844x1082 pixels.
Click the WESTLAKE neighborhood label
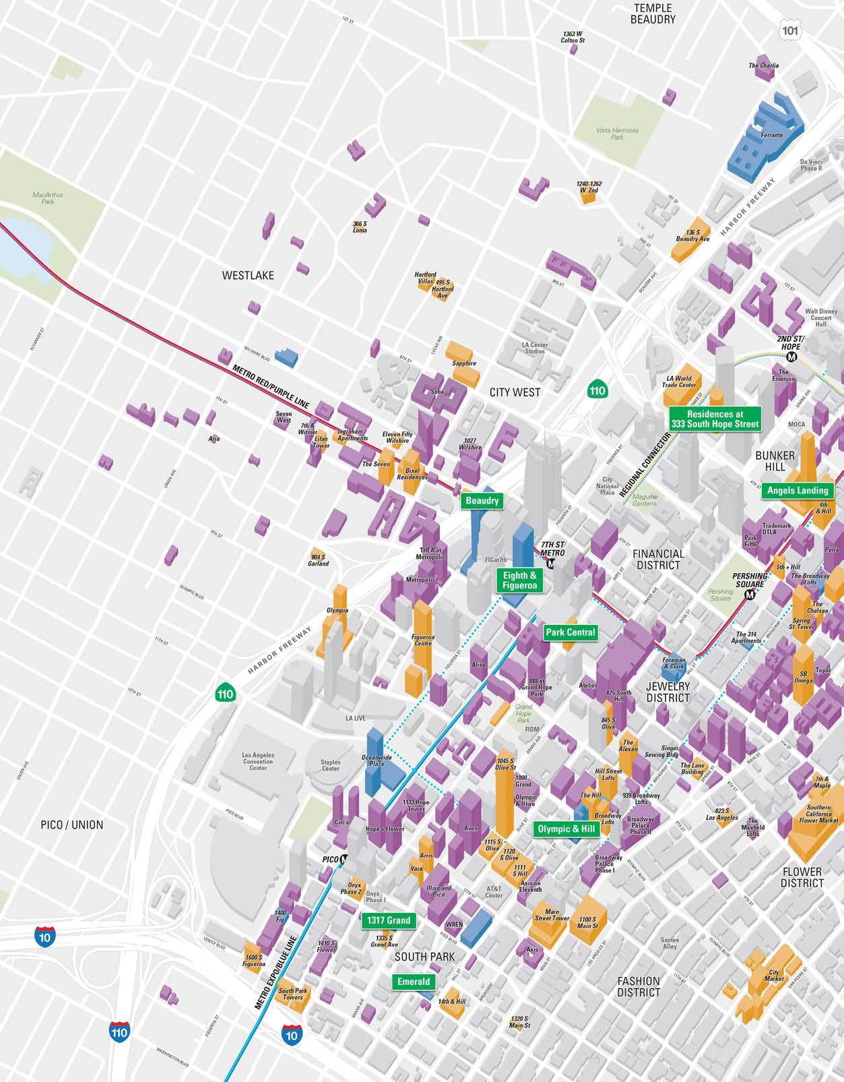coord(248,275)
